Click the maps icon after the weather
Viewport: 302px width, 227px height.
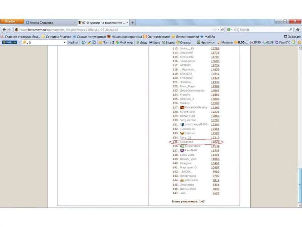(293, 42)
